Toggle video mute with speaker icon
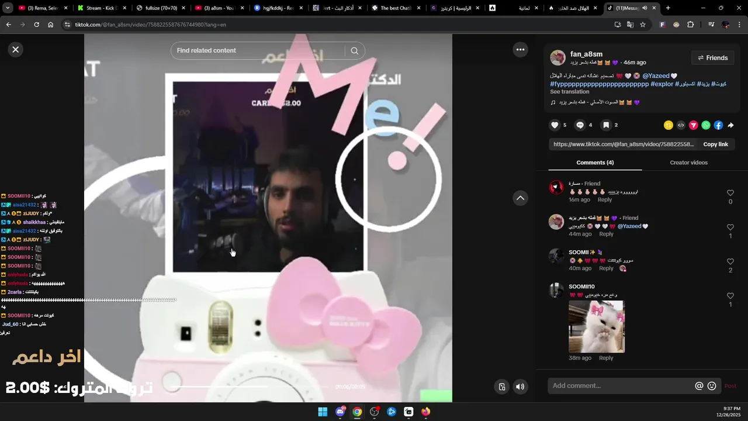The image size is (748, 421). click(520, 387)
